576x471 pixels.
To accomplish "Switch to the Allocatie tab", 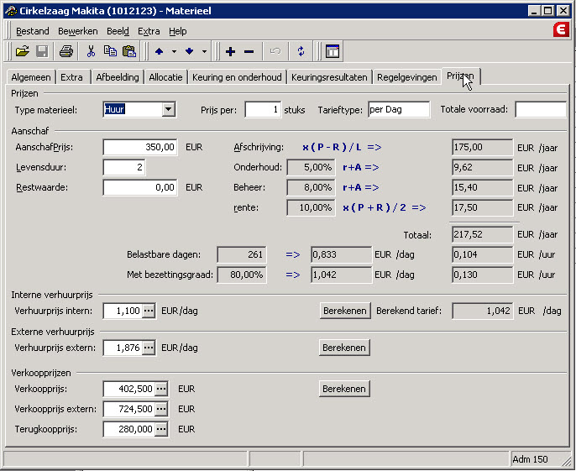I will 165,77.
